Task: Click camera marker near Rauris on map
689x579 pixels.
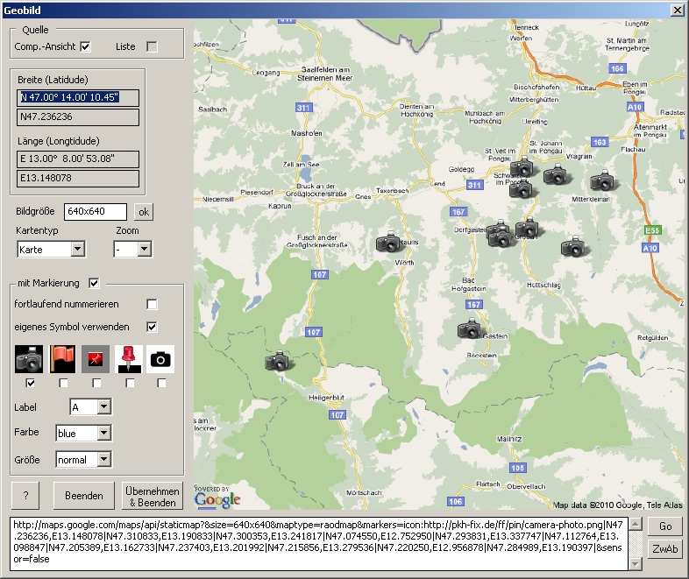Action: point(388,242)
